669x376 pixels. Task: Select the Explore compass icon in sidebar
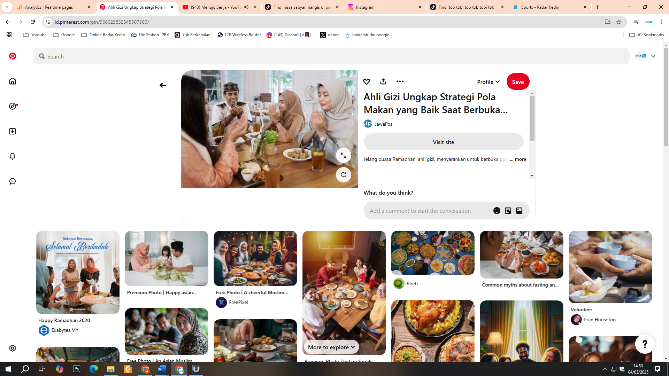tap(13, 106)
